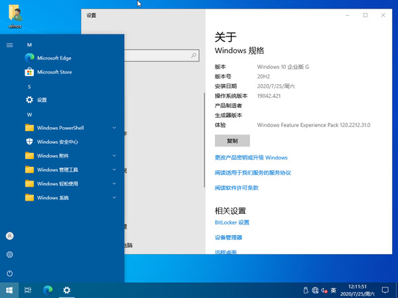398x298 pixels.
Task: Click the user account icon in Start
Action: [10, 236]
